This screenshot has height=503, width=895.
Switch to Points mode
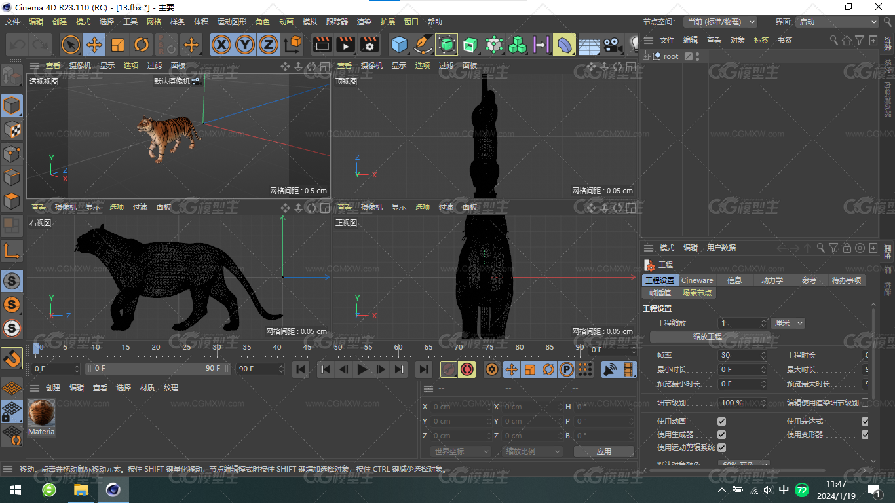[12, 153]
